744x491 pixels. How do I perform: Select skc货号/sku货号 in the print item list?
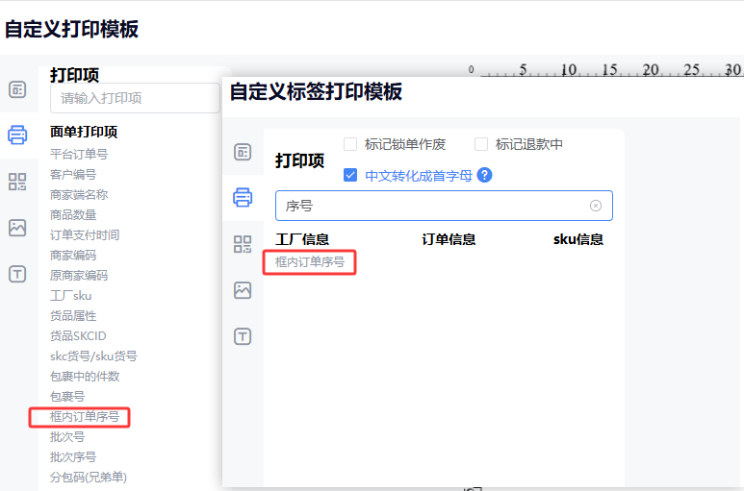93,356
